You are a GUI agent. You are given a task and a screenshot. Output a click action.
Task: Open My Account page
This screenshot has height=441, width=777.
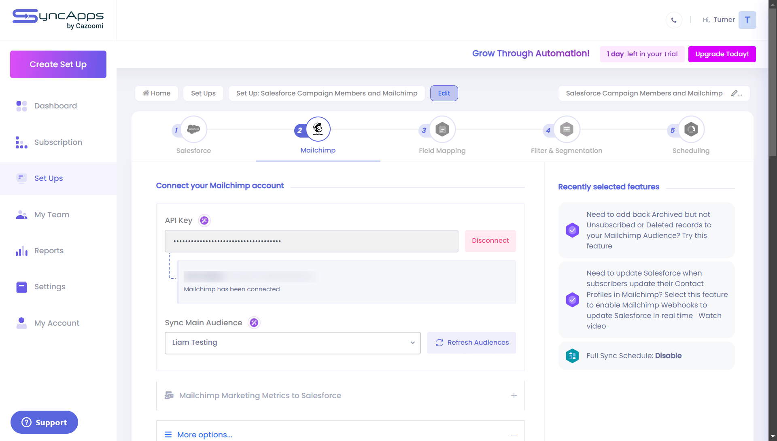[x=57, y=323]
